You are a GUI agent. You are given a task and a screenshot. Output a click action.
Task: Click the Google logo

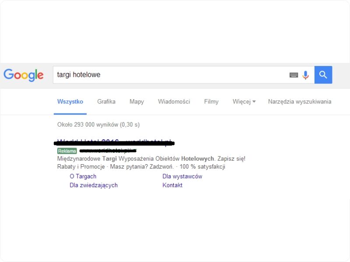[24, 75]
